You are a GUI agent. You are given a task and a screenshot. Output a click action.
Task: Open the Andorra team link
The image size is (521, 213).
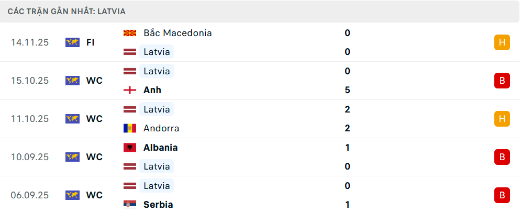(161, 128)
